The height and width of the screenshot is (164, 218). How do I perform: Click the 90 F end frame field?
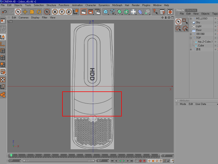pyautogui.click(x=102, y=161)
